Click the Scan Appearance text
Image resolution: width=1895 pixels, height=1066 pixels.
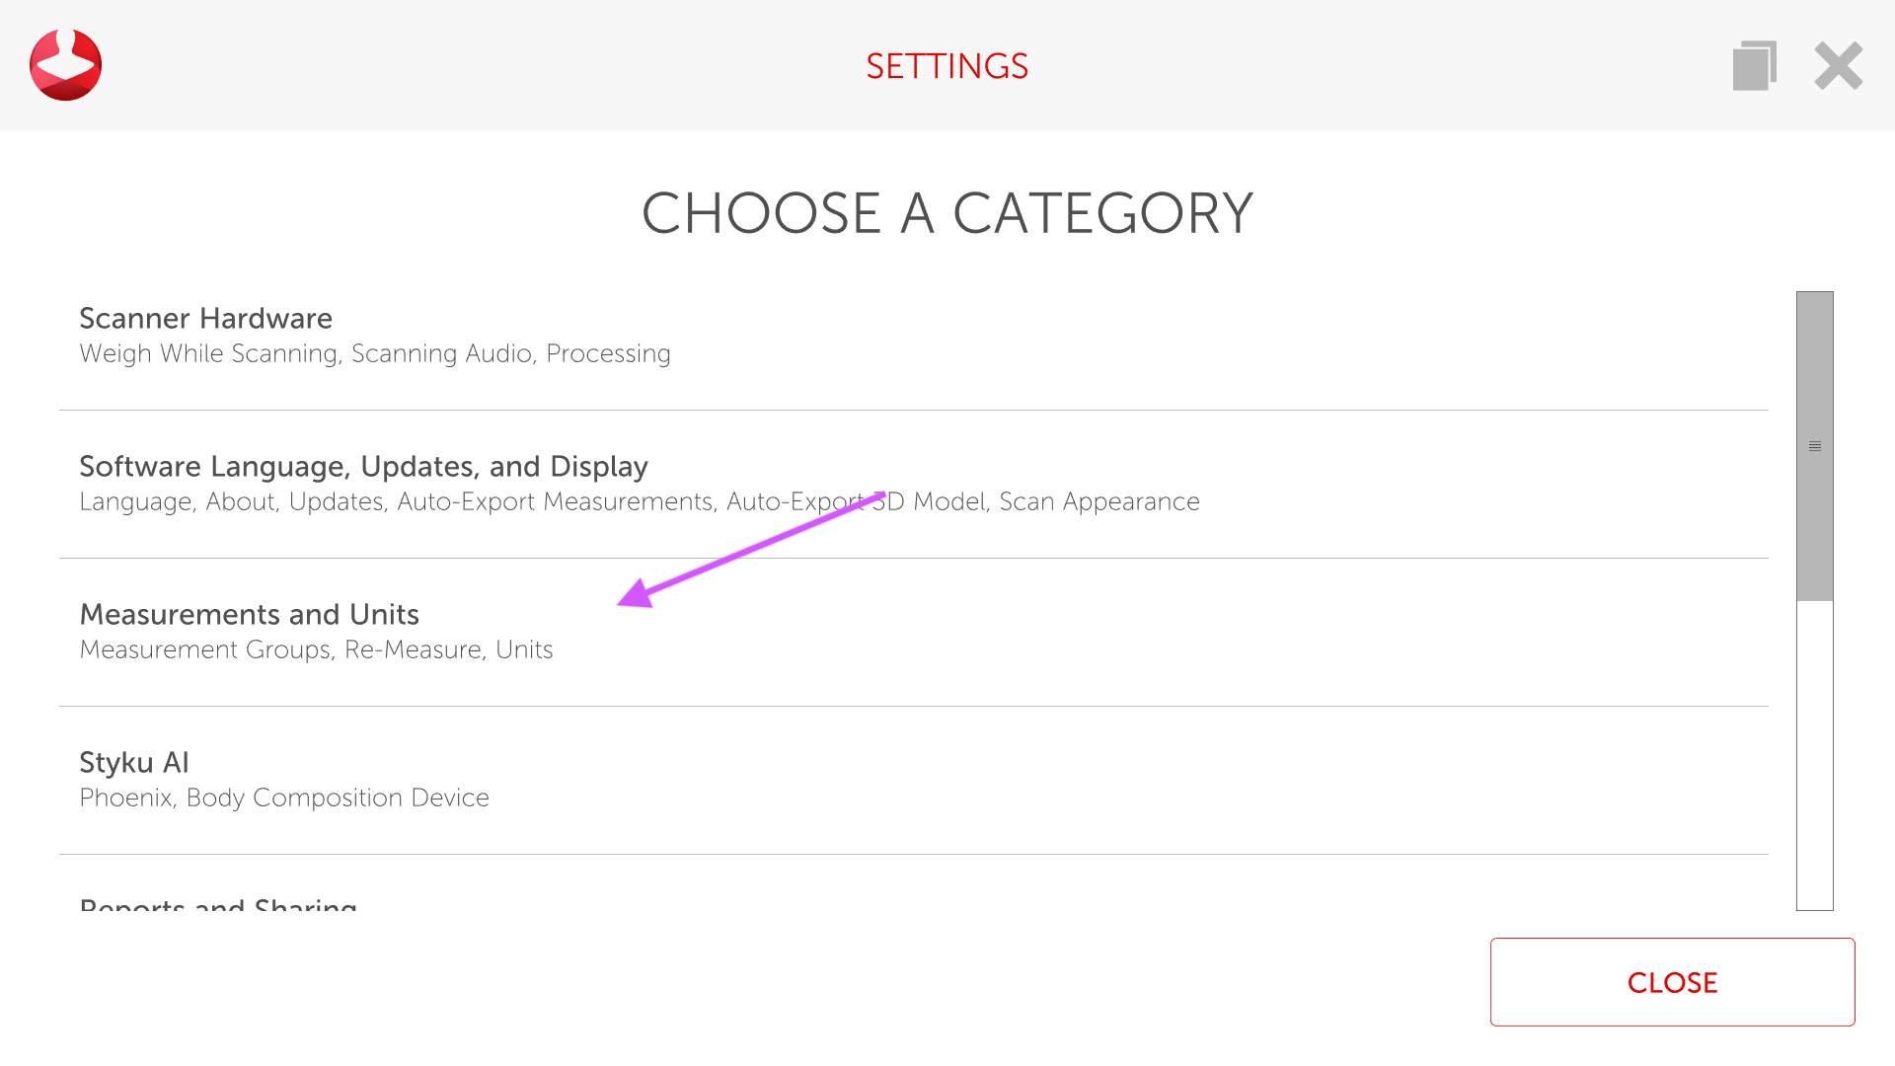(1099, 501)
